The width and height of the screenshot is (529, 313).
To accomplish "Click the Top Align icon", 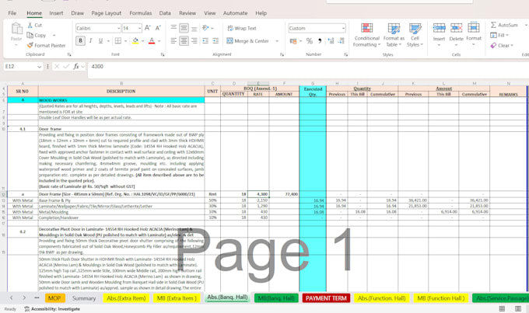I will pos(173,28).
